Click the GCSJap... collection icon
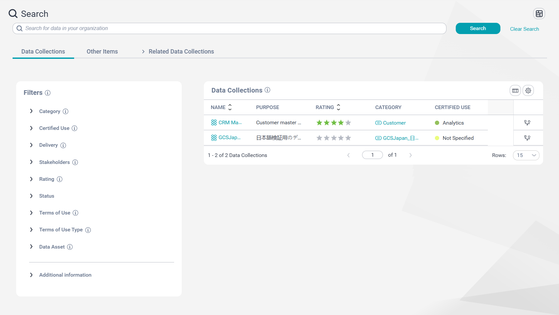 214,138
